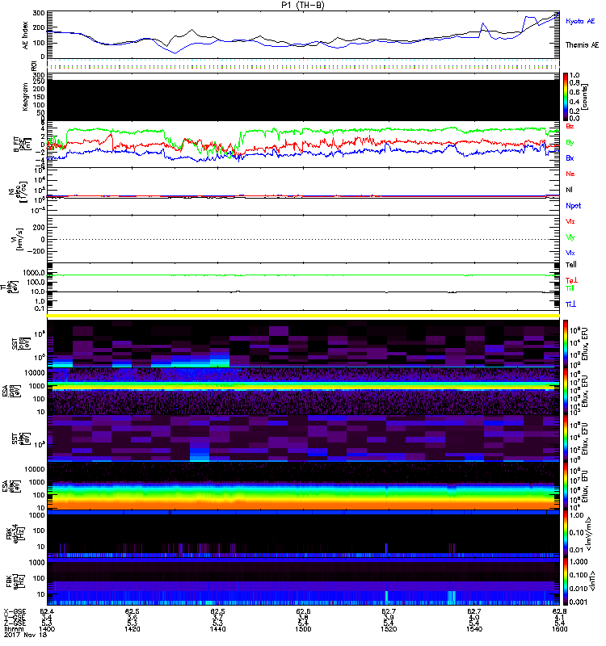Click the green 'By' legend entry
The width and height of the screenshot is (606, 646).
[570, 142]
